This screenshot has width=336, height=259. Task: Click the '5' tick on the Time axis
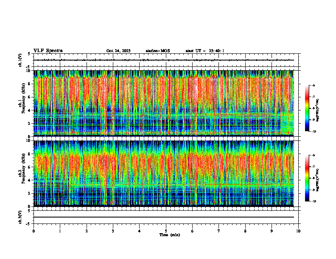[166, 231]
